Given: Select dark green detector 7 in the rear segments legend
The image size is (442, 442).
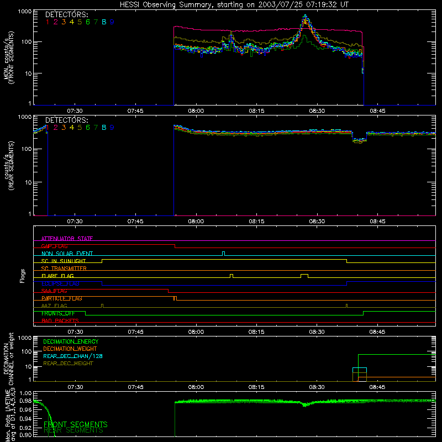Looking at the screenshot, I should coord(96,128).
